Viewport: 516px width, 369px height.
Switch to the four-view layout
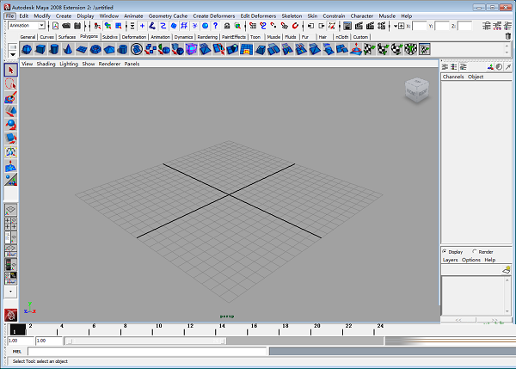coord(10,223)
